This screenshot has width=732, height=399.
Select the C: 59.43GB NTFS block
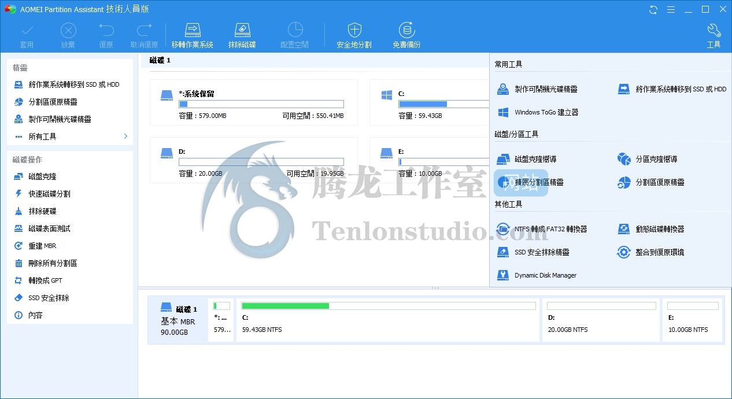(388, 320)
